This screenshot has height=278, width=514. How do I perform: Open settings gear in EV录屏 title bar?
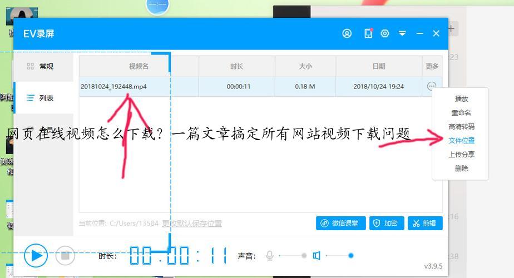[385, 33]
